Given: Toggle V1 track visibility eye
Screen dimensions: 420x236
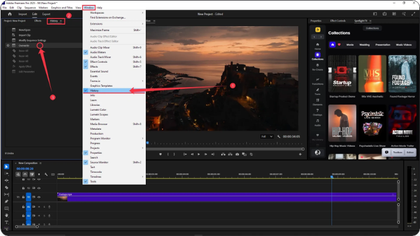Looking at the screenshot, I should click(40, 197).
